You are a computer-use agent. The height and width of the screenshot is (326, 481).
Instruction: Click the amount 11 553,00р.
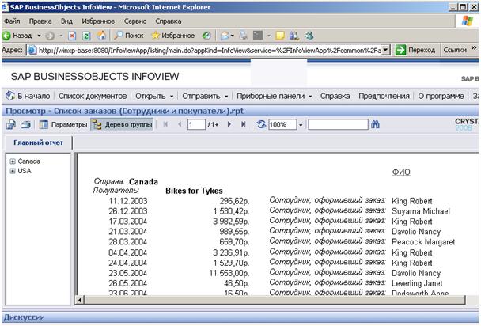pyautogui.click(x=229, y=273)
